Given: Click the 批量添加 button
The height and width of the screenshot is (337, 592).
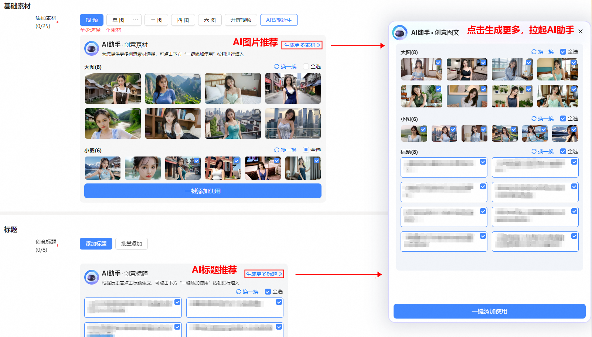Looking at the screenshot, I should 132,244.
